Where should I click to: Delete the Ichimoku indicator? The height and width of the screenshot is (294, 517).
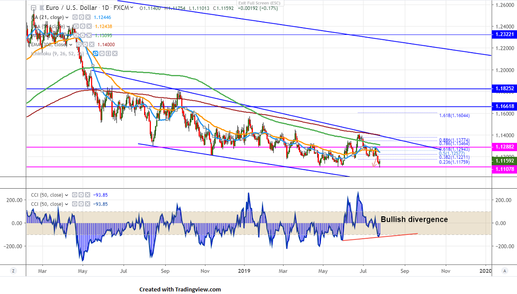115,54
